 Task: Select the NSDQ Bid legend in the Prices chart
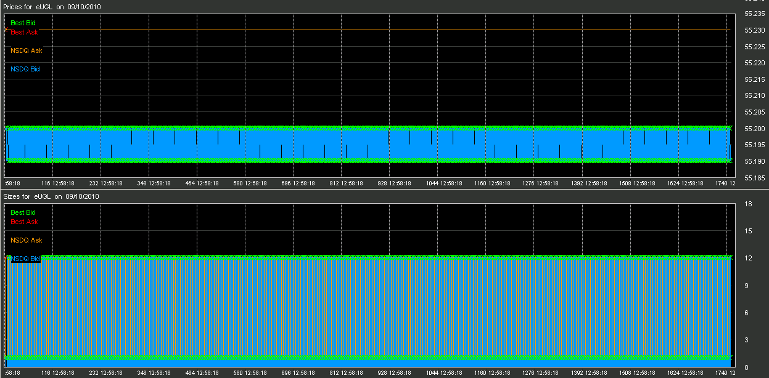[x=25, y=69]
